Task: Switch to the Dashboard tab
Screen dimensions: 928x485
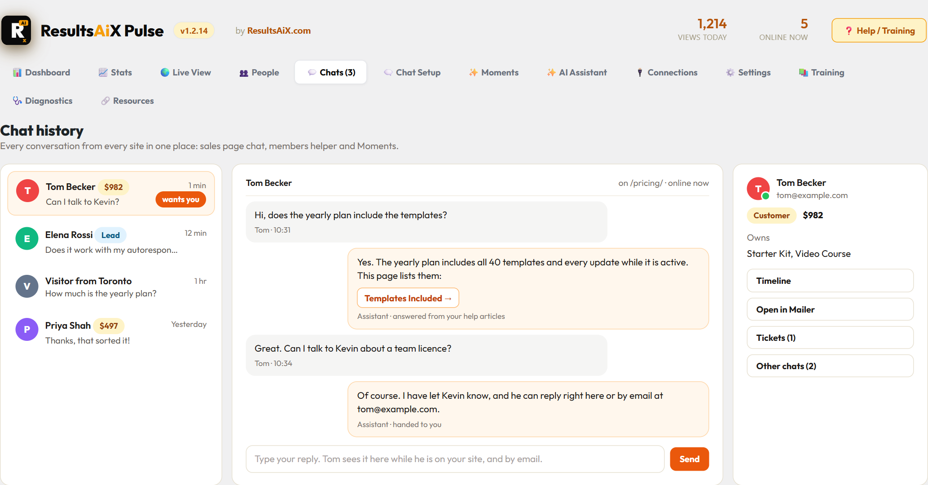Action: (41, 72)
